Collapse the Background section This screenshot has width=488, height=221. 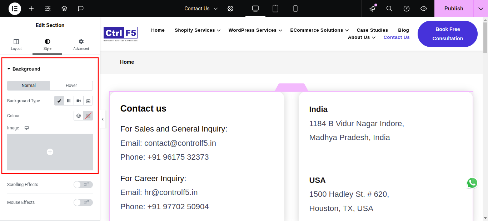24,69
